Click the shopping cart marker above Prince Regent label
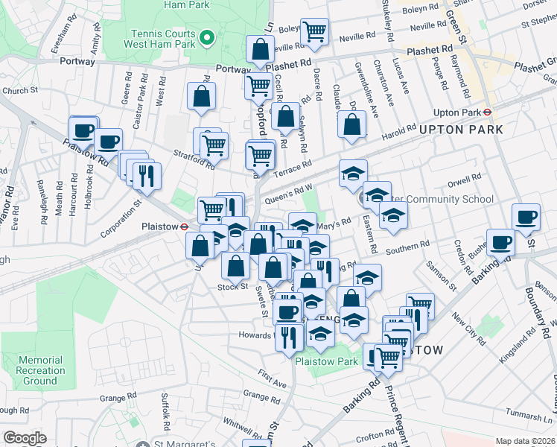557x447 pixels. point(388,360)
